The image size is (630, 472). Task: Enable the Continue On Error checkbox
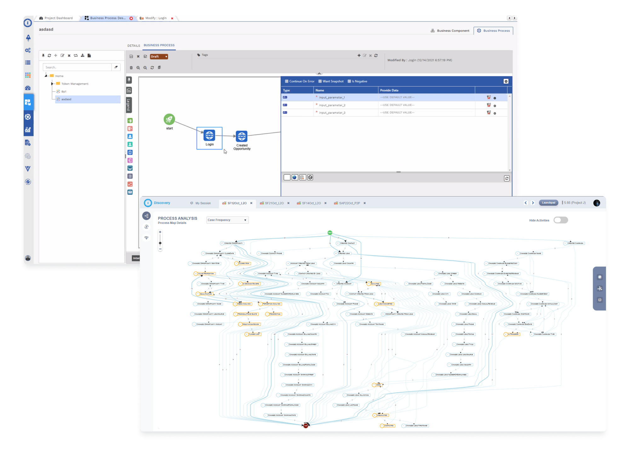[x=287, y=81]
